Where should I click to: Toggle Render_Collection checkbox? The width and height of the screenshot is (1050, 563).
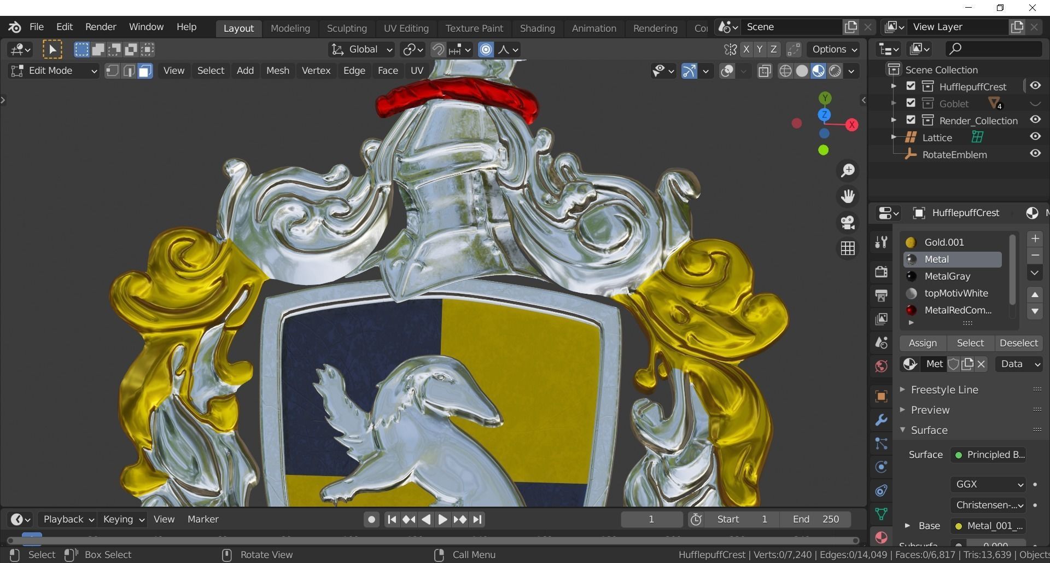(911, 120)
